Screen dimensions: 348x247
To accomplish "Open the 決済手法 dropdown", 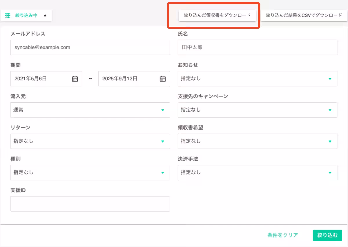I will pos(257,172).
